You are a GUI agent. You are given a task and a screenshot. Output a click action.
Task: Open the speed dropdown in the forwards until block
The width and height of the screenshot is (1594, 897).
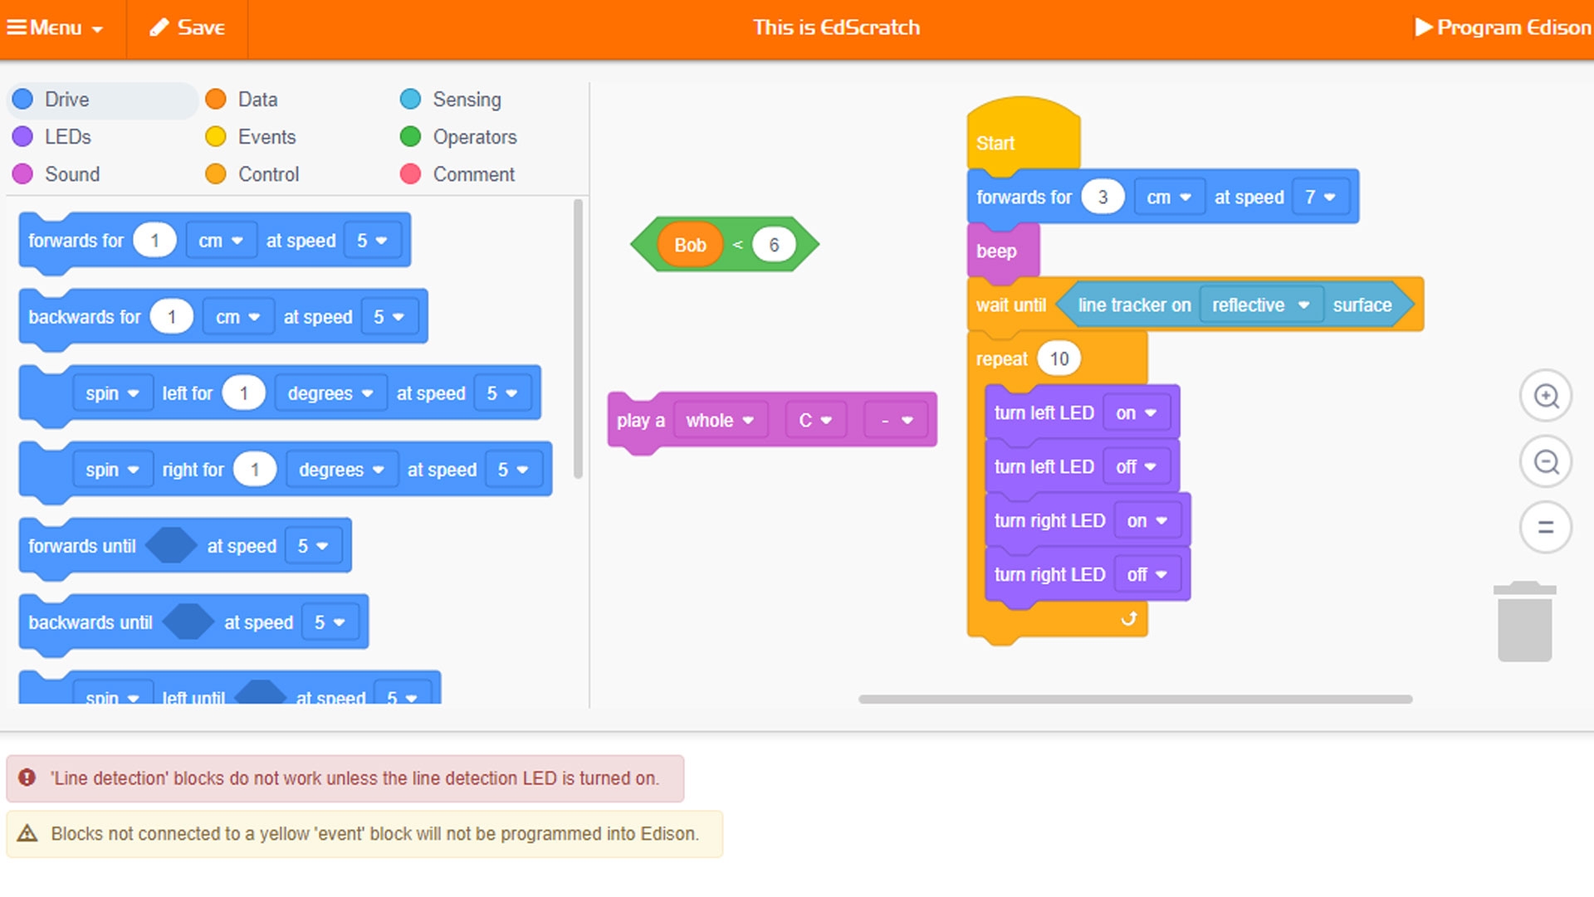point(313,546)
